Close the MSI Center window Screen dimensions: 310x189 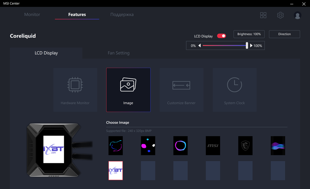point(304,4)
